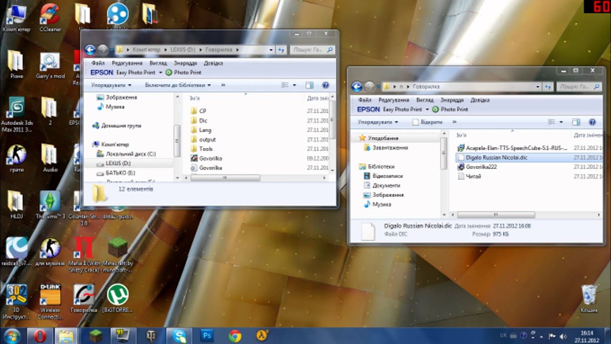Viewport: 611px width, 344px height.
Task: Click help icon in right Говорилка window
Action: pos(592,122)
